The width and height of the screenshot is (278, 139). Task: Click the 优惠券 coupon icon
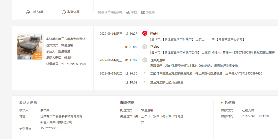(143, 12)
